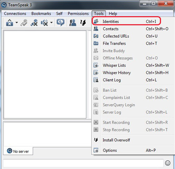Click the Whisper History icon in menu
This screenshot has height=169, width=175.
click(x=96, y=73)
